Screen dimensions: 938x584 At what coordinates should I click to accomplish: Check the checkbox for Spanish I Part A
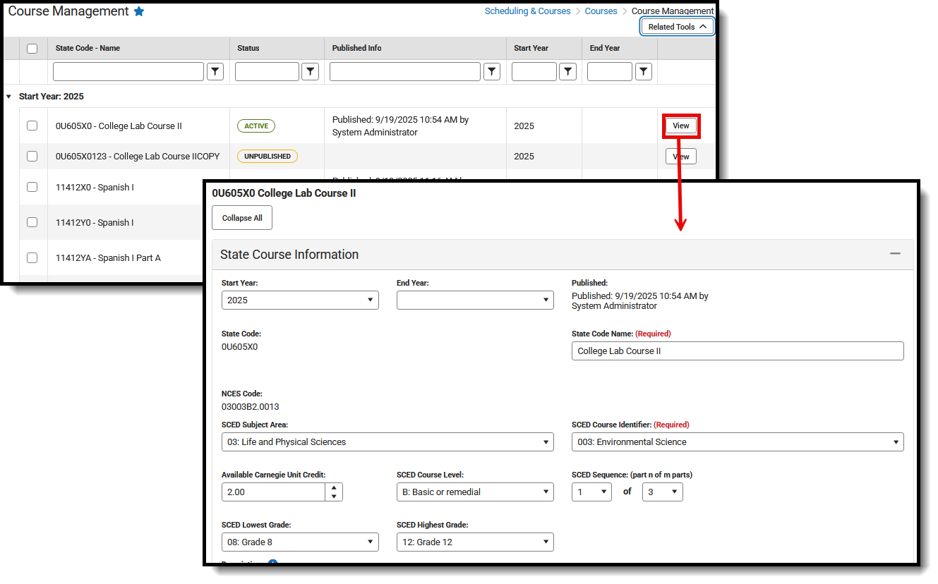32,257
